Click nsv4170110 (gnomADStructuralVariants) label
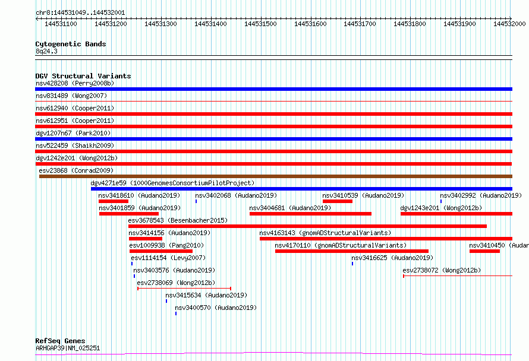 [341, 245]
